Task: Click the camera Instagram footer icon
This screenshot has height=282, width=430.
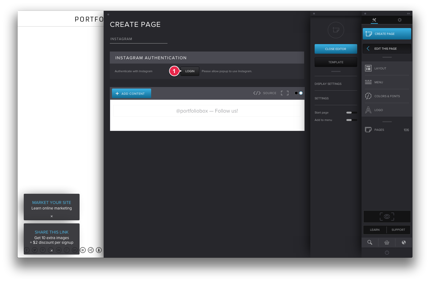Action: pyautogui.click(x=59, y=250)
